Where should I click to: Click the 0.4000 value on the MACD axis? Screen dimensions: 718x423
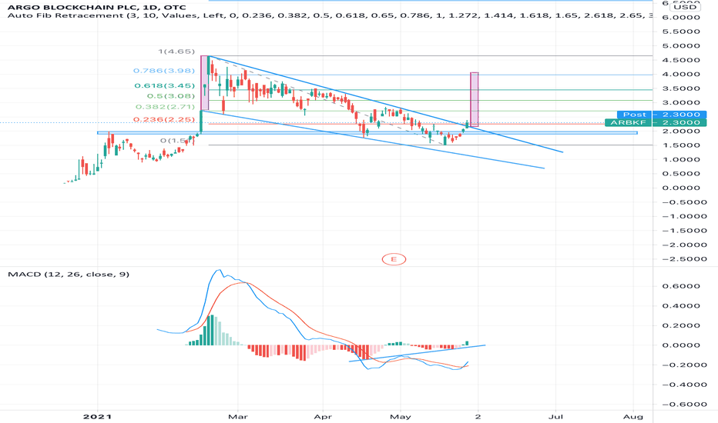(681, 306)
